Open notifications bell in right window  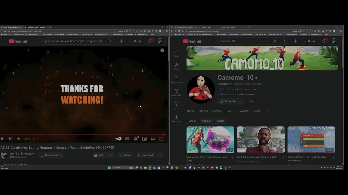(324, 41)
